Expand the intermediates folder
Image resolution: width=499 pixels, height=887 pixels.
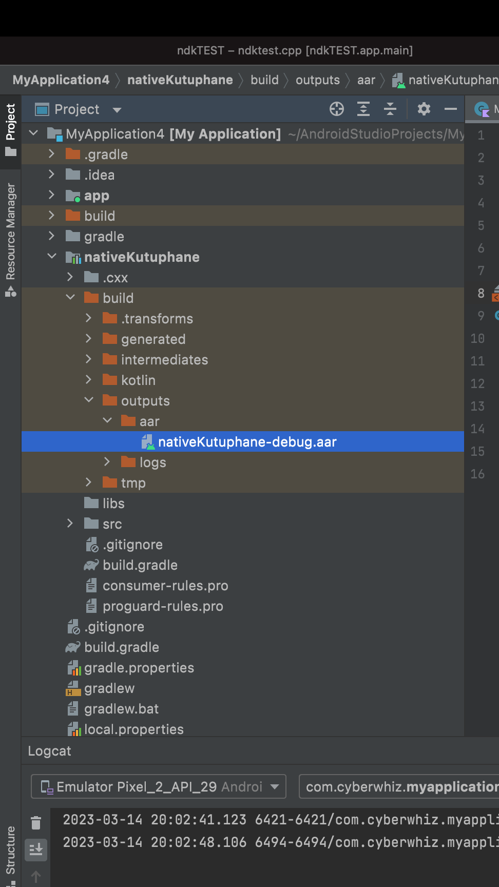88,359
